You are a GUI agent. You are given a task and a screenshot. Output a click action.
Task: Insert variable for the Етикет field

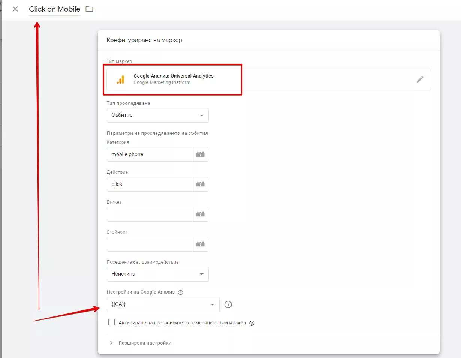[201, 214]
